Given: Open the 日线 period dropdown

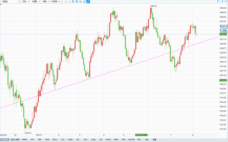Looking at the screenshot, I should point(25,1).
